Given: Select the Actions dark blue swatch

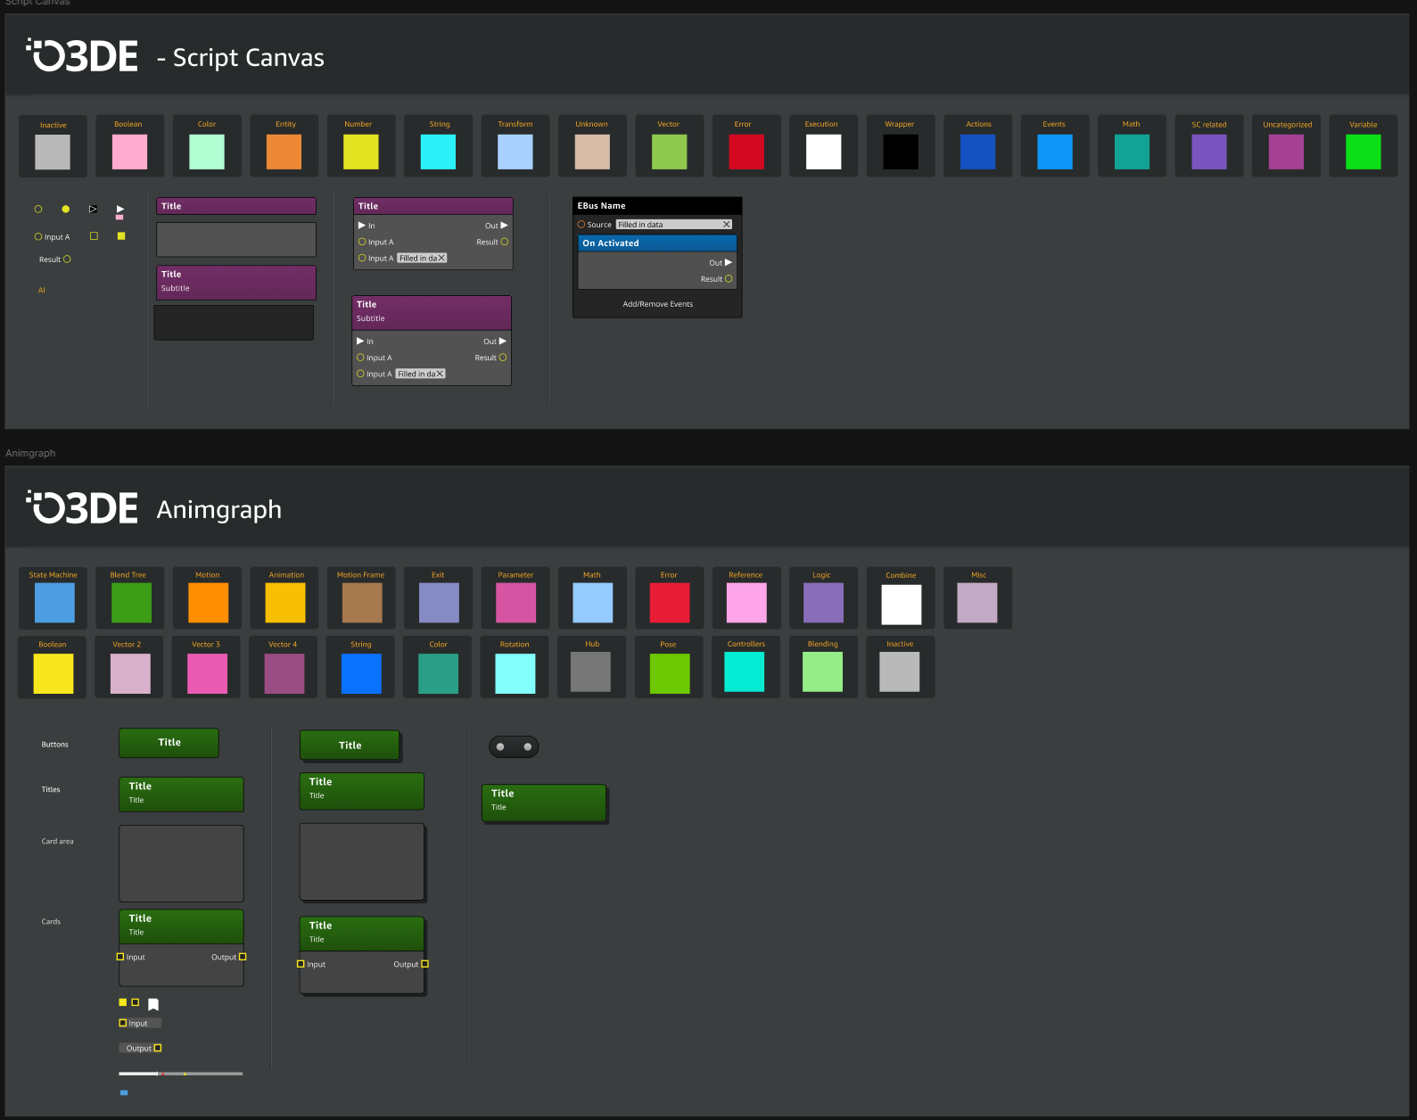Looking at the screenshot, I should (977, 152).
